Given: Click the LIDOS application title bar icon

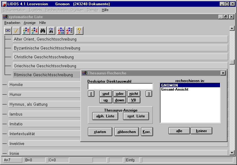Looking at the screenshot, I should click(4, 4).
